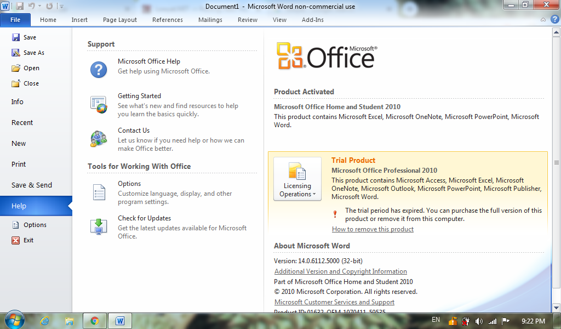Screen dimensions: 561x329
Task: Click the Getting Started globe icon
Action: coord(99,105)
